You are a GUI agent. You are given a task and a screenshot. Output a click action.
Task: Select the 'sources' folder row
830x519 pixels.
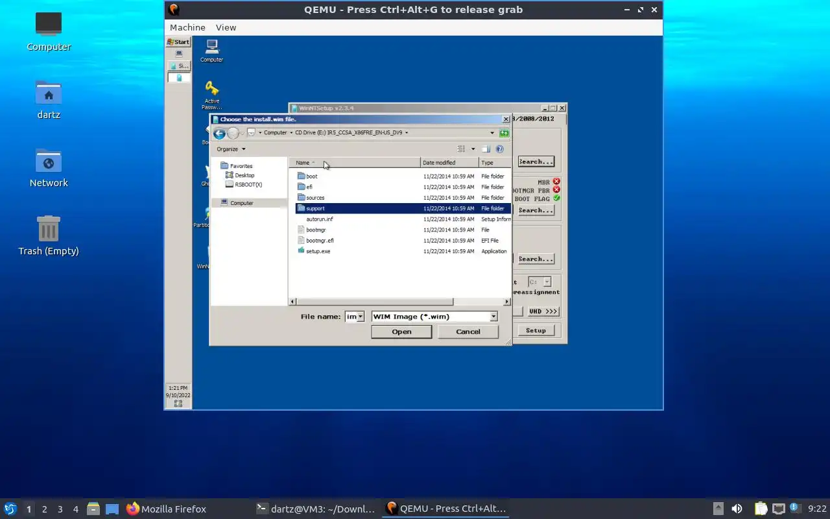click(x=403, y=198)
